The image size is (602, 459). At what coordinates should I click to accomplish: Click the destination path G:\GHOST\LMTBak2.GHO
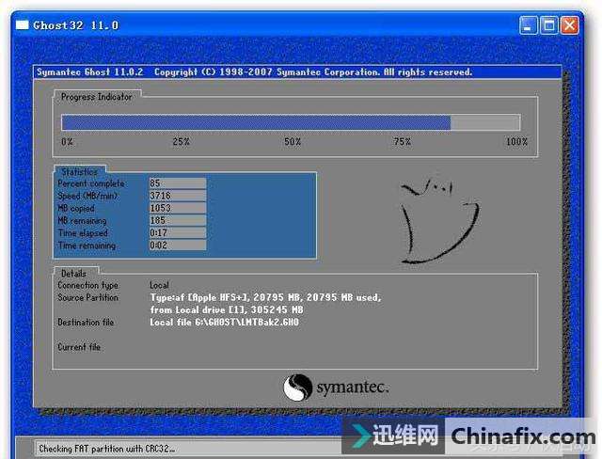[246, 322]
